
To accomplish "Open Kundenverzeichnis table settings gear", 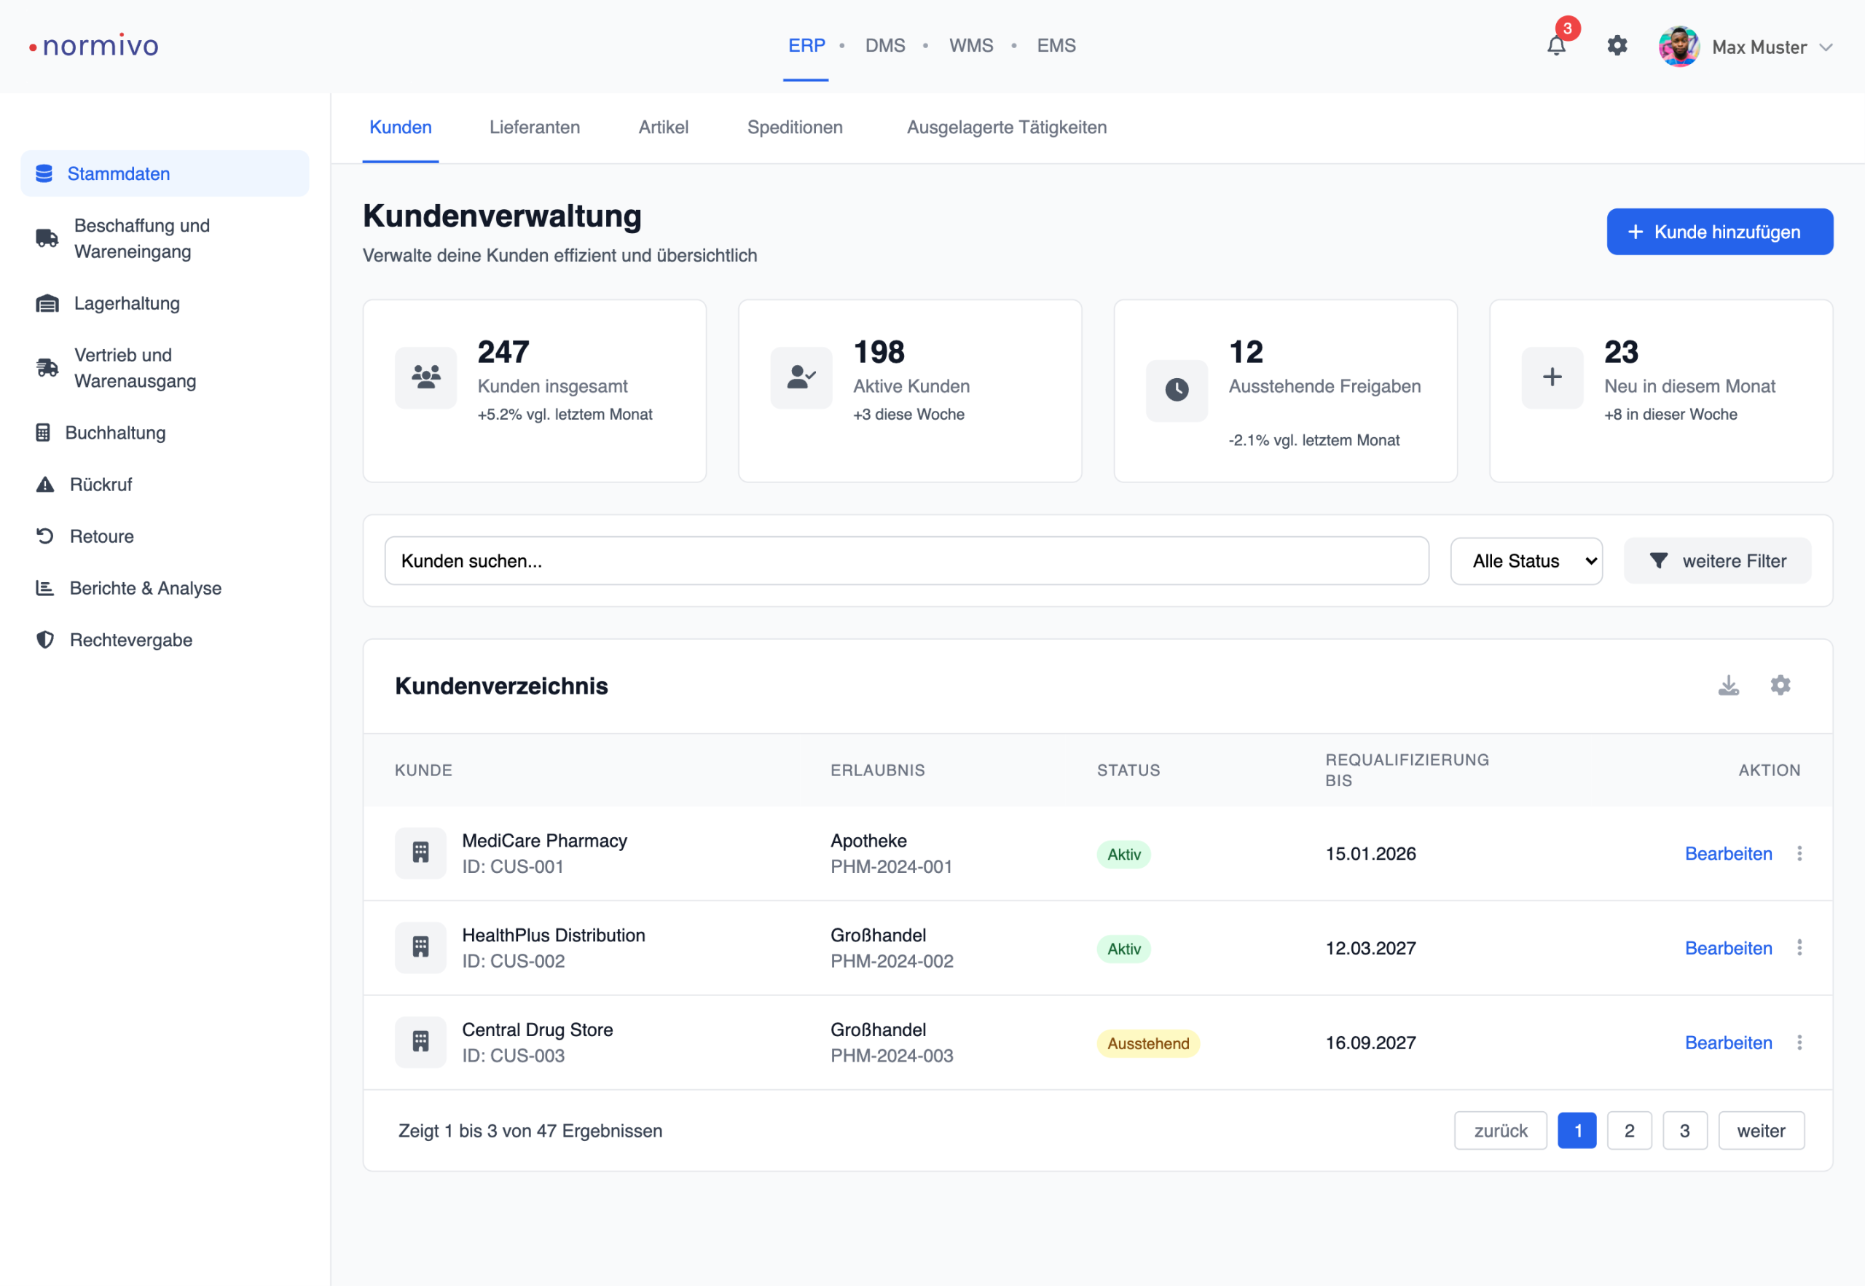I will 1780,686.
